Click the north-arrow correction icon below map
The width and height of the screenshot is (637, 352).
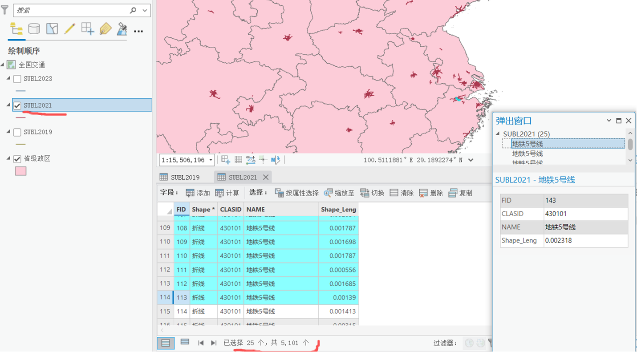[275, 160]
